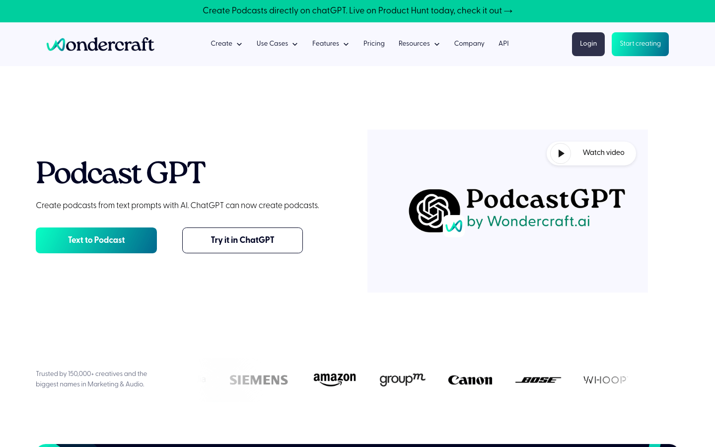Click the Login button
This screenshot has width=715, height=447.
click(588, 44)
